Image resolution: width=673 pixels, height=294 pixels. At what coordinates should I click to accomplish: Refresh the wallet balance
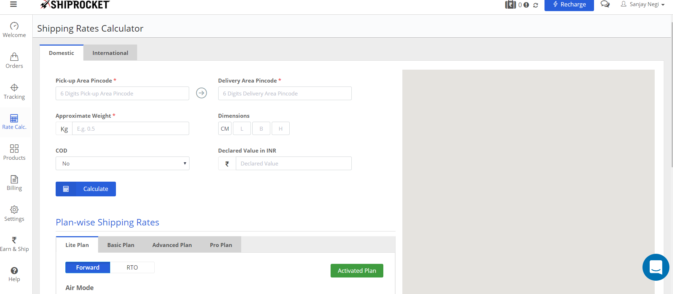pos(536,5)
